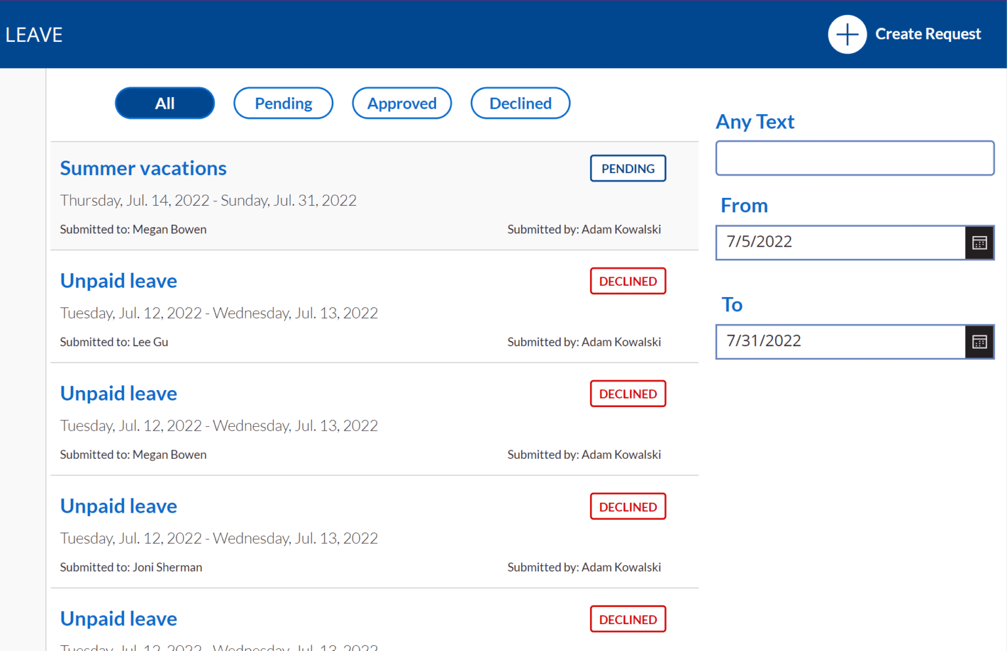Open the Unpaid leave submitted to Megan Bowen
The width and height of the screenshot is (1007, 651).
[x=118, y=393]
